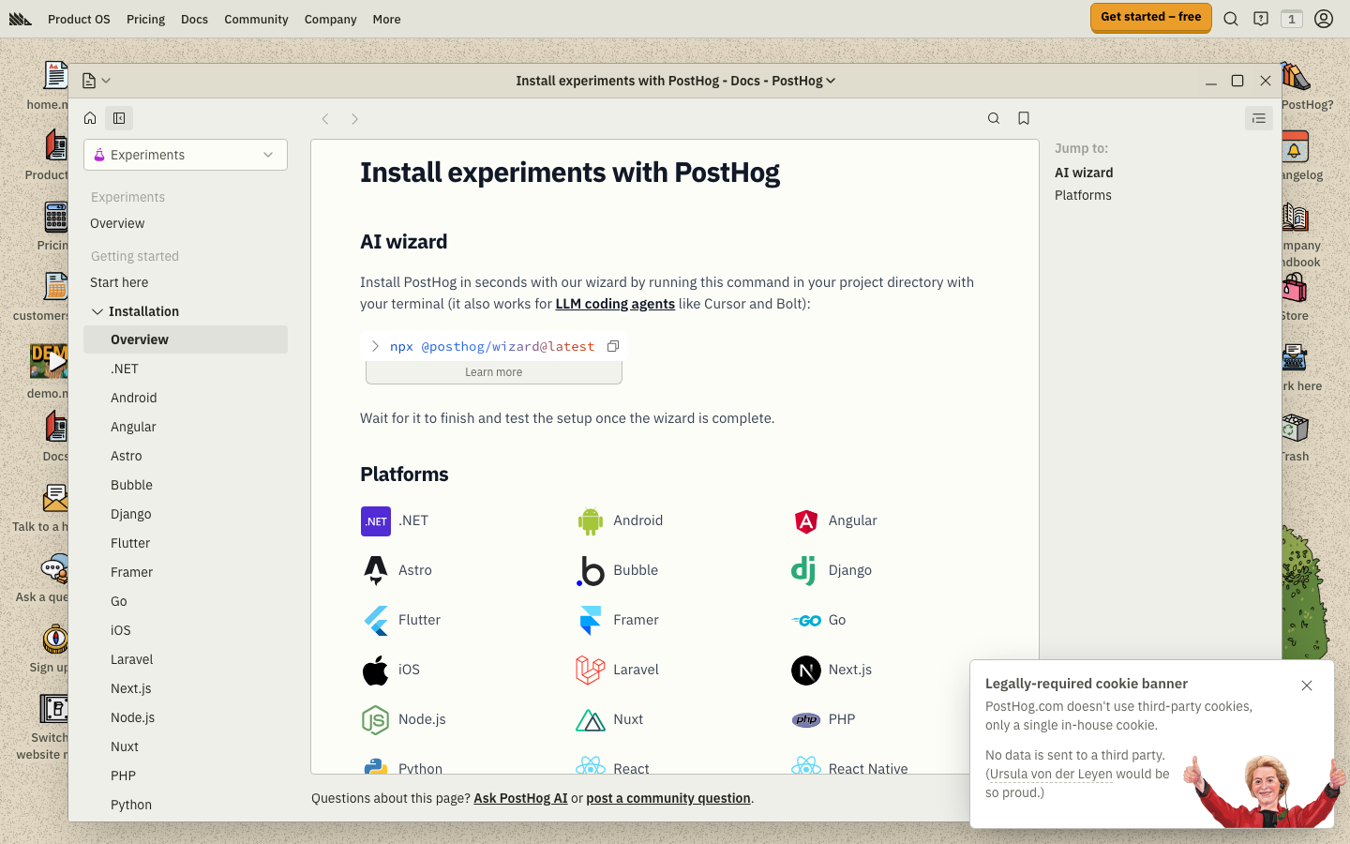Click post a community question link
This screenshot has width=1350, height=844.
[x=668, y=798]
